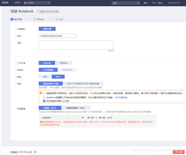Click the top bar 搜索 search field
The image size is (186, 155).
coord(126,3)
